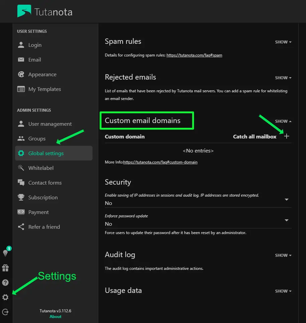The height and width of the screenshot is (323, 306).
Task: Click the 'Audit log' heading
Action: 120,255
